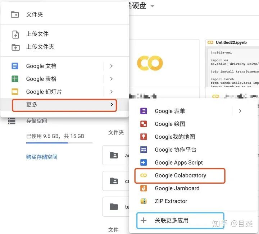Click the Google Jamboard icon
This screenshot has width=259, height=234.
144,188
